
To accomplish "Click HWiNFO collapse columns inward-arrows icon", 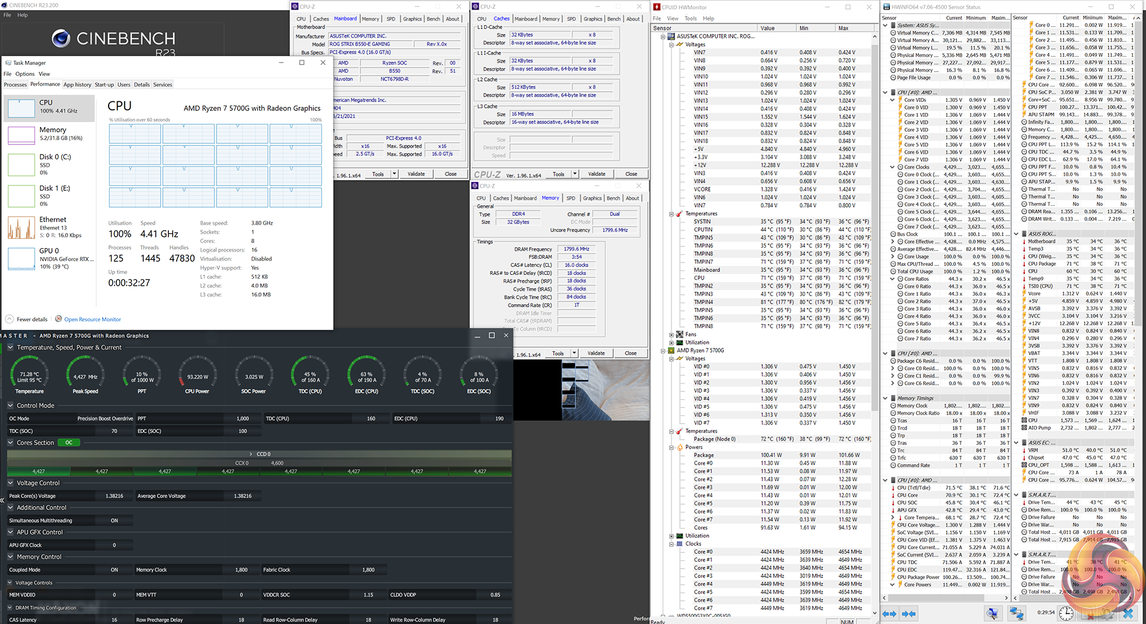I will (x=909, y=613).
